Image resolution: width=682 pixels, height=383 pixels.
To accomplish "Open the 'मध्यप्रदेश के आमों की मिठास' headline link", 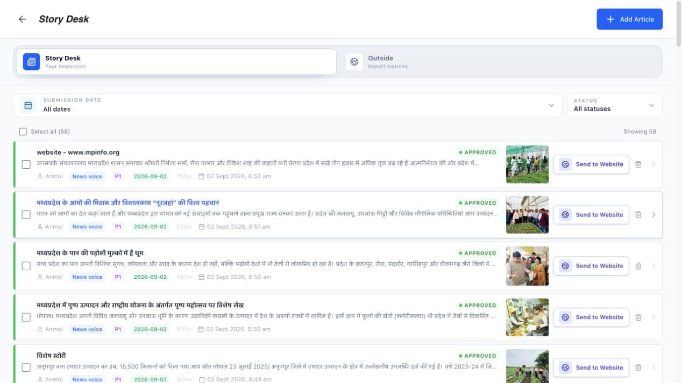I will point(128,203).
